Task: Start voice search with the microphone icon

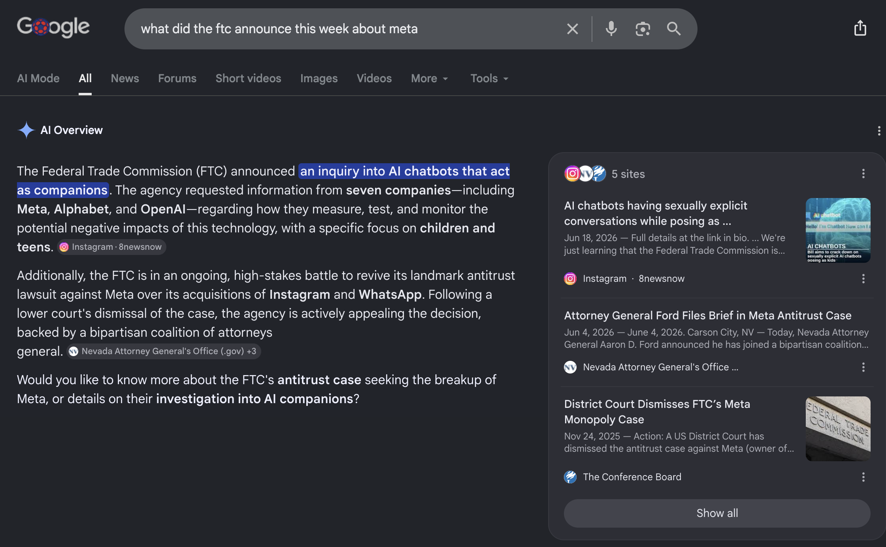Action: coord(611,29)
